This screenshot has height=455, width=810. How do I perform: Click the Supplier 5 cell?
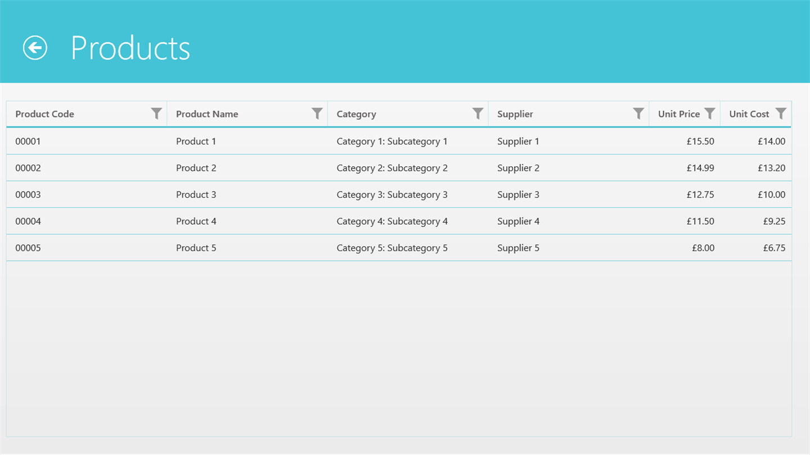pyautogui.click(x=569, y=248)
